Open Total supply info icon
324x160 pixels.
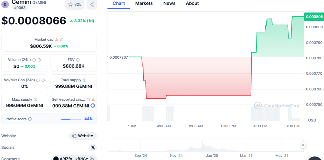[85, 80]
